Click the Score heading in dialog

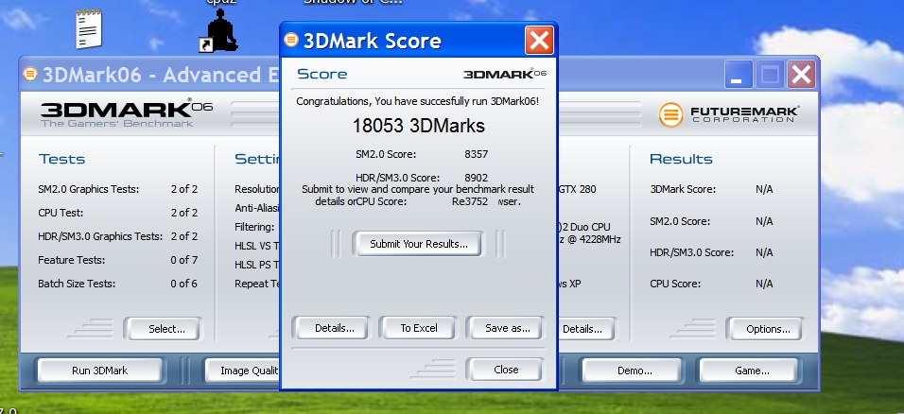[322, 74]
